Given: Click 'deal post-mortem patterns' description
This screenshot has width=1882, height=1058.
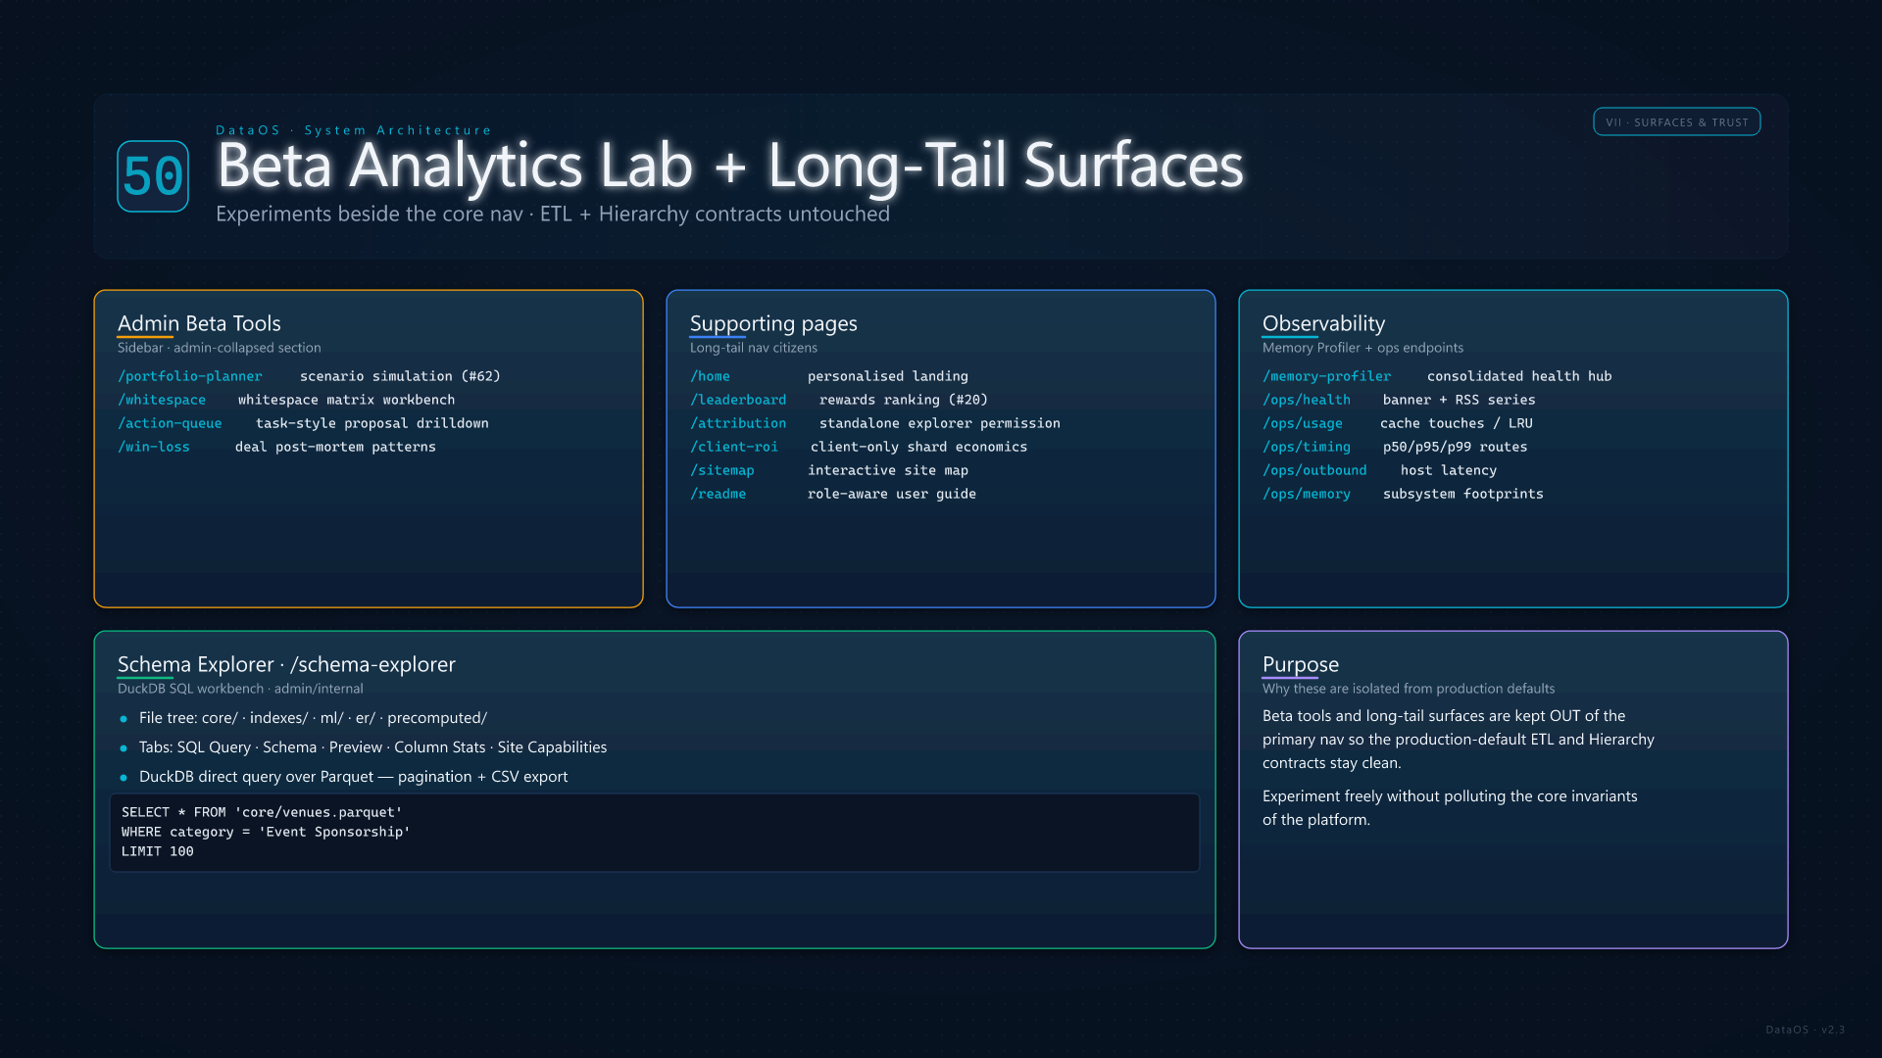Looking at the screenshot, I should pos(335,447).
